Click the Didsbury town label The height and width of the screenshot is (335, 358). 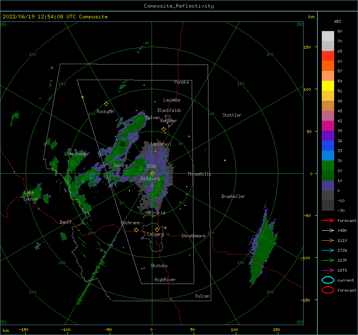(150, 178)
